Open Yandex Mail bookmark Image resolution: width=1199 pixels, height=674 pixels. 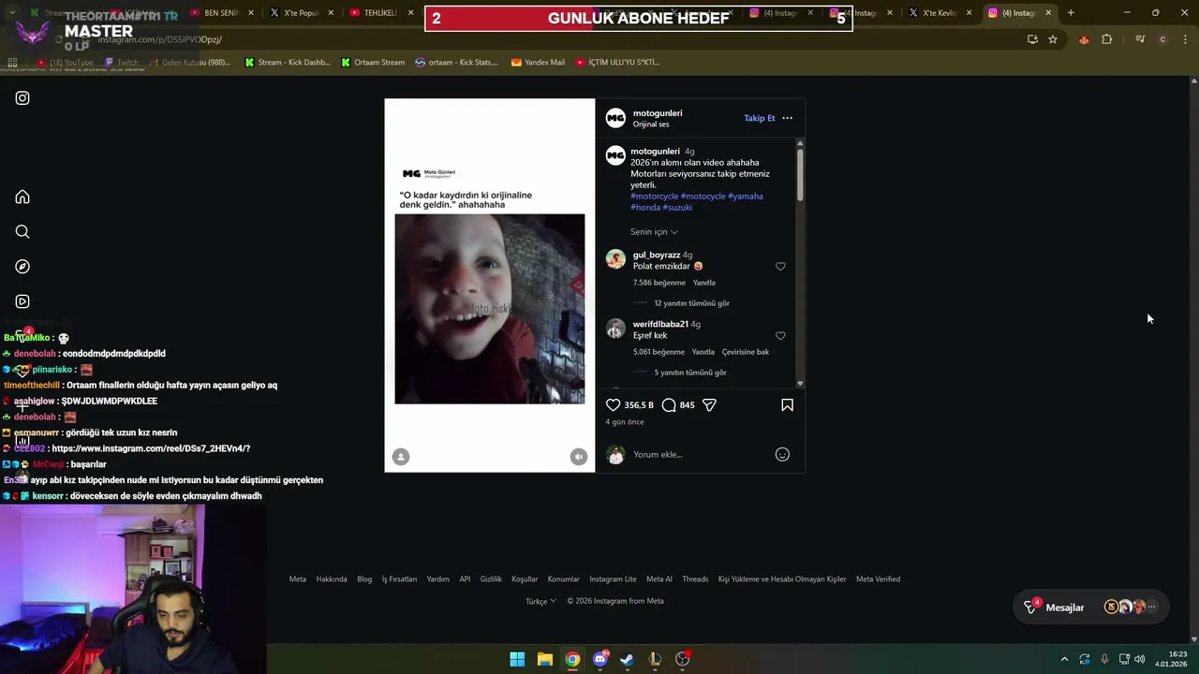click(538, 63)
